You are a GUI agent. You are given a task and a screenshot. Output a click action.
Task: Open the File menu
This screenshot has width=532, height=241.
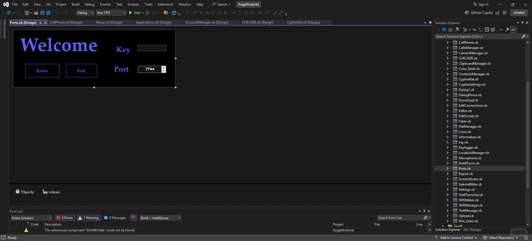coord(15,4)
